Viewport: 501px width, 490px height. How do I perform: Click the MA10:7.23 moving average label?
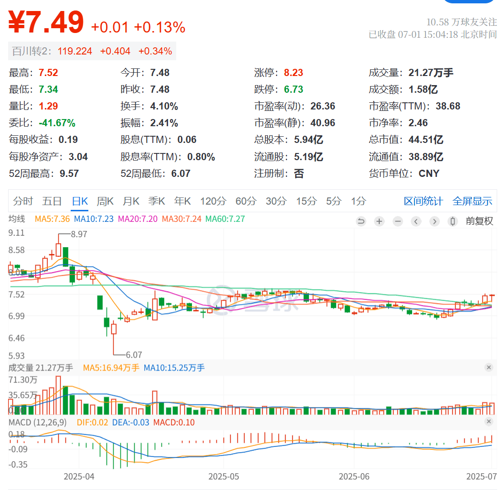[94, 219]
